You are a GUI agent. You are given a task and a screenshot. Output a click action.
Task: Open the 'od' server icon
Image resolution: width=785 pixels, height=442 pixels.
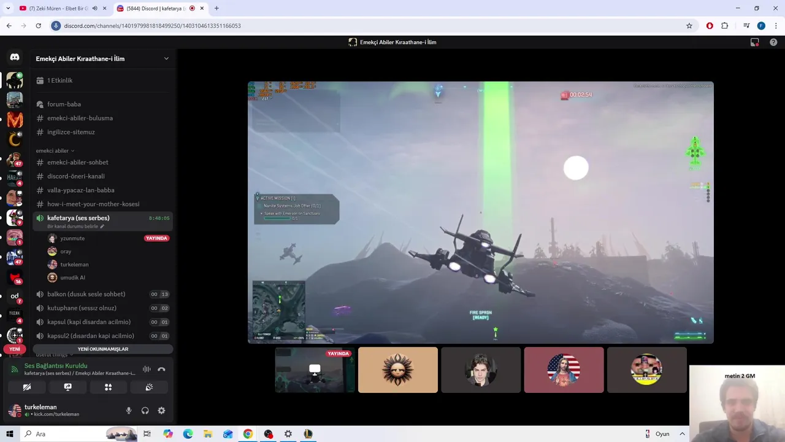click(15, 296)
